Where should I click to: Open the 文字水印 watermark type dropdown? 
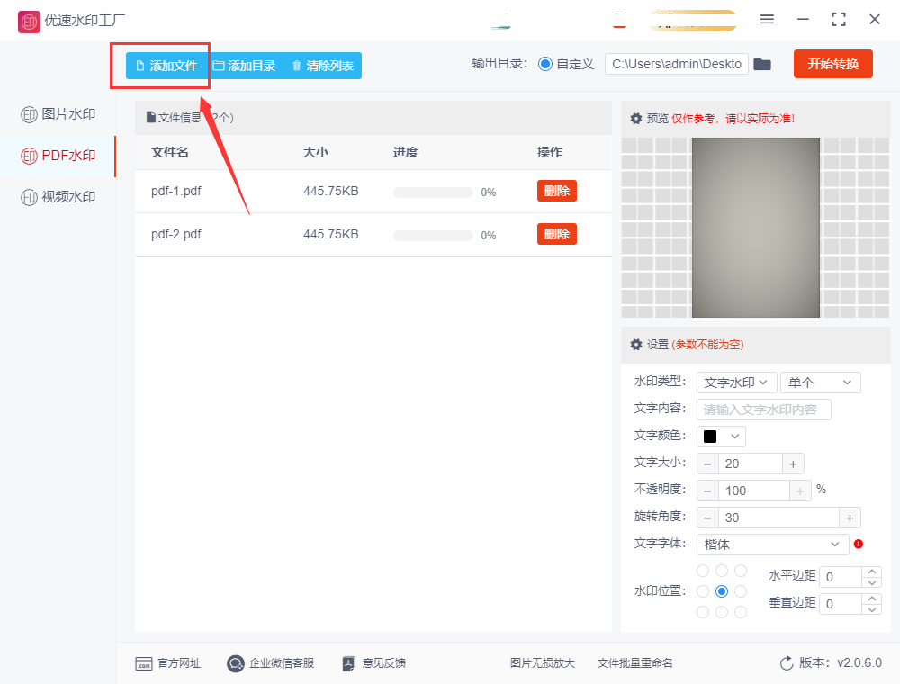(x=736, y=382)
